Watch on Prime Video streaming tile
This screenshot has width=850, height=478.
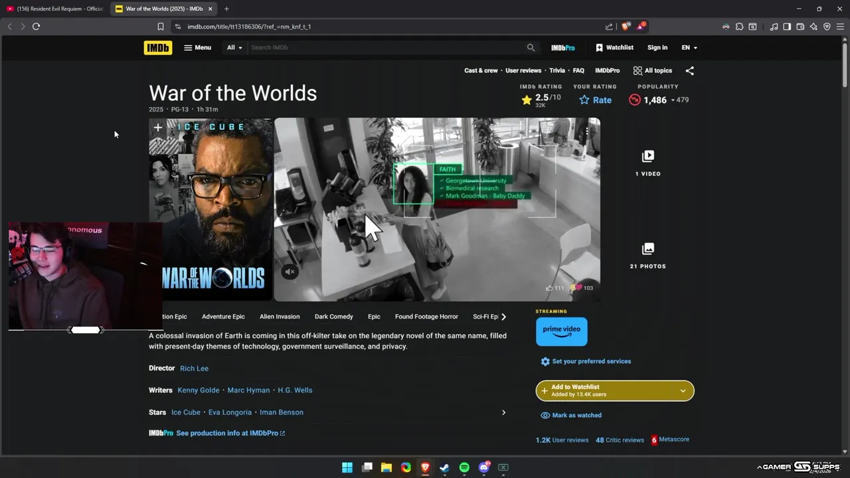(x=562, y=331)
